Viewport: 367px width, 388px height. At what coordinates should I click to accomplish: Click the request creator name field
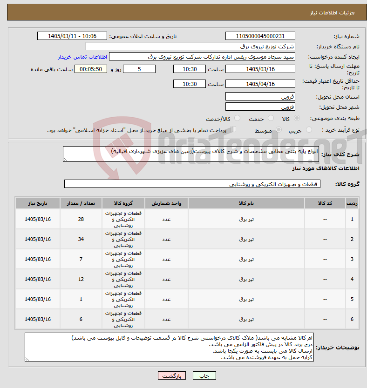pyautogui.click(x=202, y=56)
